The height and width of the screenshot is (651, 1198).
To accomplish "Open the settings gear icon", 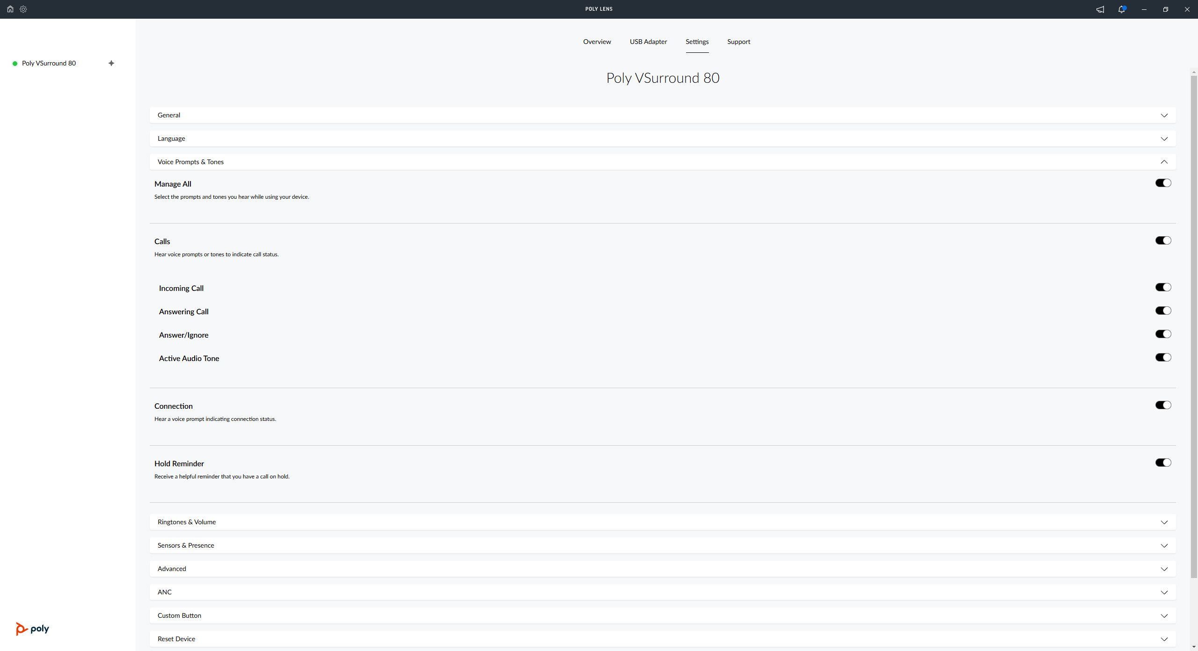I will pyautogui.click(x=23, y=9).
